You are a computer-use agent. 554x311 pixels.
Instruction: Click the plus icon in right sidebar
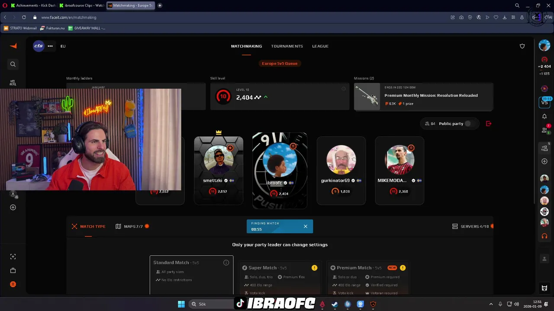coord(544,161)
